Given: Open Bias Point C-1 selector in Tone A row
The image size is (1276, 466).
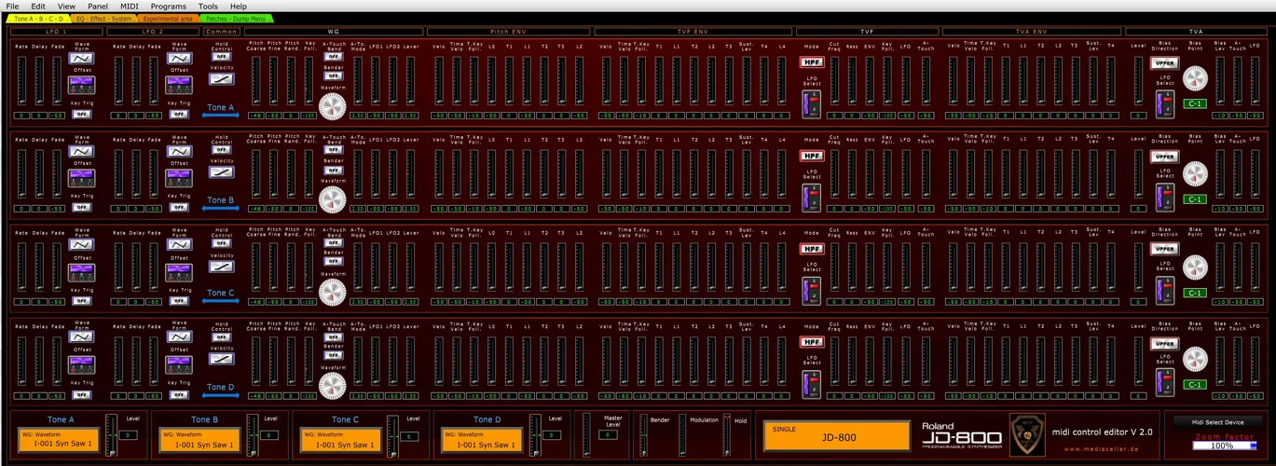Looking at the screenshot, I should point(1195,104).
